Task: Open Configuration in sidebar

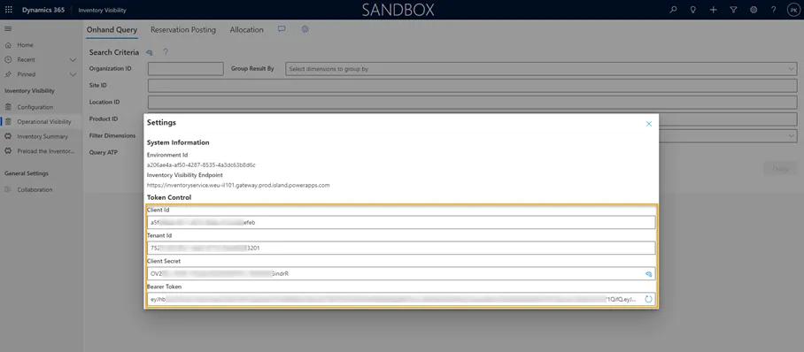Action: coord(35,107)
